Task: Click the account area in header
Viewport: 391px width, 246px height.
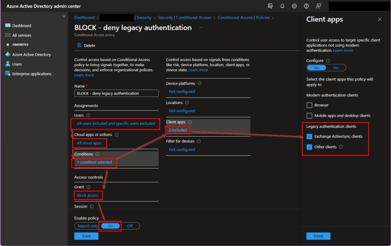Action: point(359,6)
